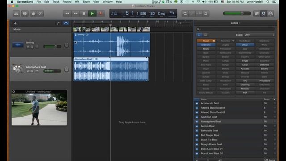Open the Media Browser button
The width and height of the screenshot is (286, 161).
click(x=271, y=13)
